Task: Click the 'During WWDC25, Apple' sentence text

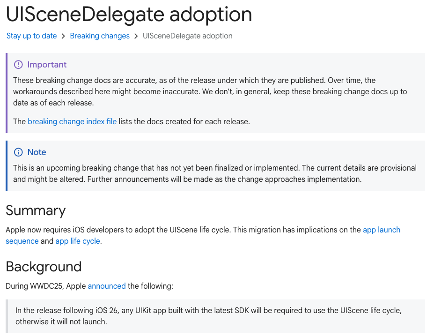Action: [x=46, y=286]
